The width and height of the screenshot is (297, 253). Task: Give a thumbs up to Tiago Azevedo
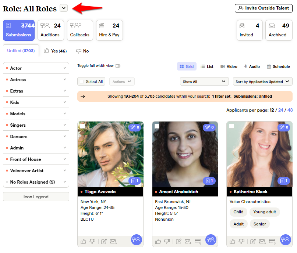pos(84,242)
